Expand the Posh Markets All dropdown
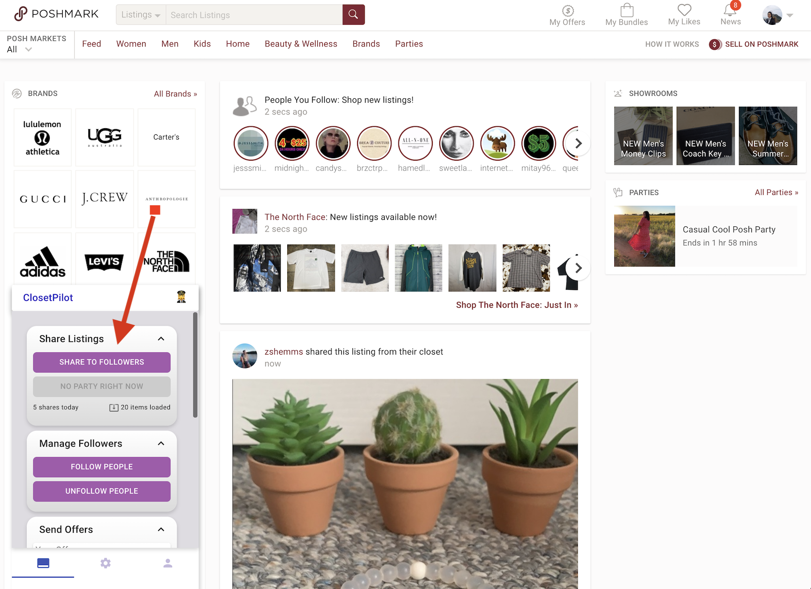Image resolution: width=811 pixels, height=589 pixels. (20, 49)
